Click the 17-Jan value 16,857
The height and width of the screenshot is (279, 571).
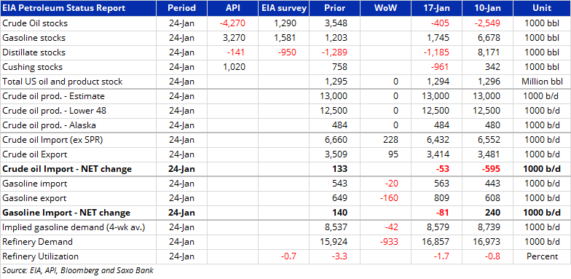[x=436, y=242]
